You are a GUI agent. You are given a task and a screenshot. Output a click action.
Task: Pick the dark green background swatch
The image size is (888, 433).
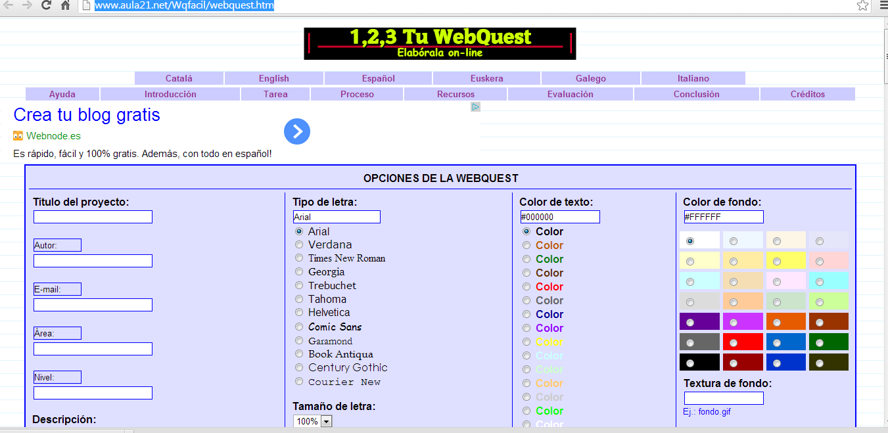(x=829, y=342)
